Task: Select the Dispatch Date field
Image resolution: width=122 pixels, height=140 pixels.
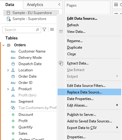Action: (30, 64)
